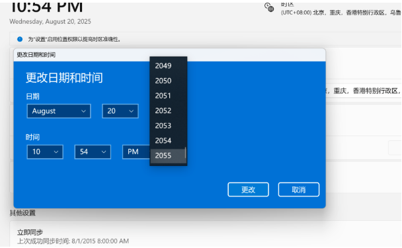Viewport: 402px width, 248px height.
Task: Click the UTC+08:00 time zone text
Action: point(341,13)
